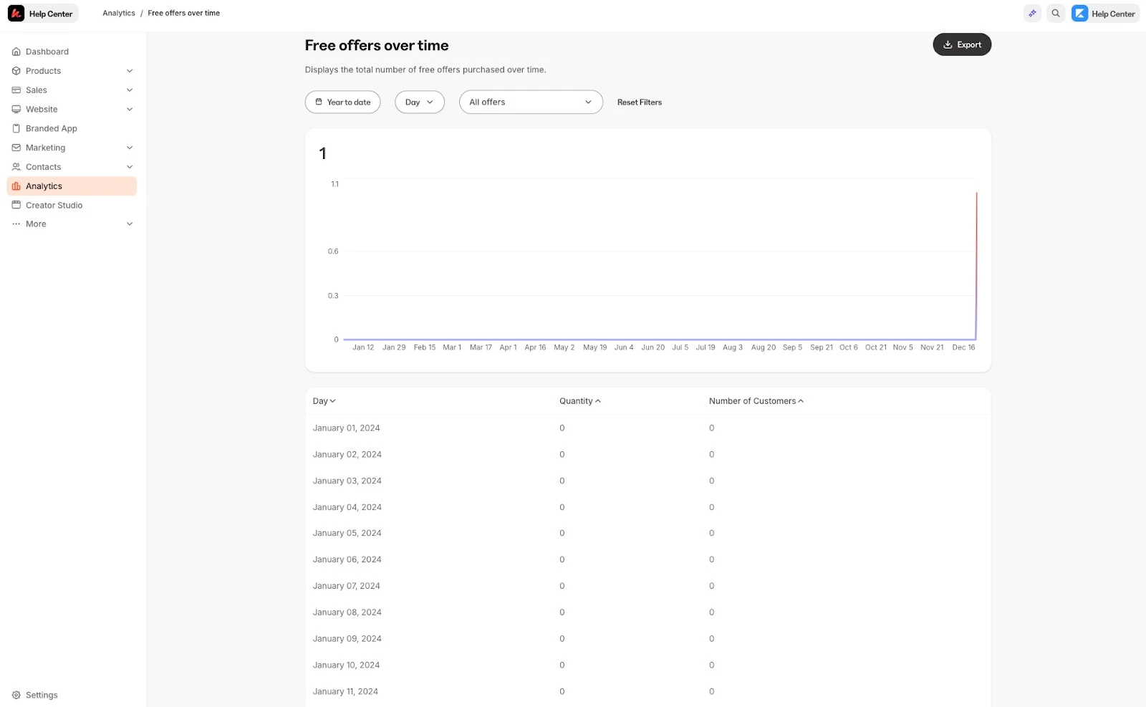1146x707 pixels.
Task: Click the Export button
Action: point(962,44)
